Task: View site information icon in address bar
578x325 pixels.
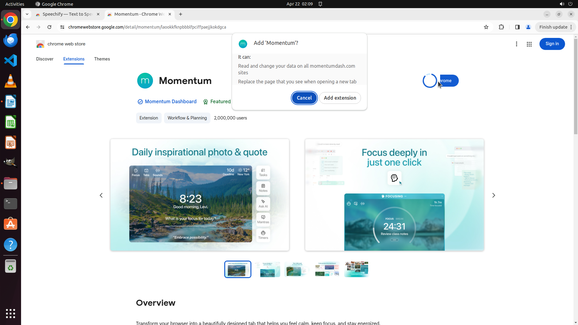Action: [62, 27]
